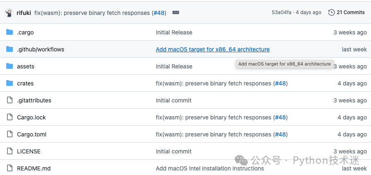Open the LICENSE file
Viewport: 371px width, 175px height.
coord(29,151)
